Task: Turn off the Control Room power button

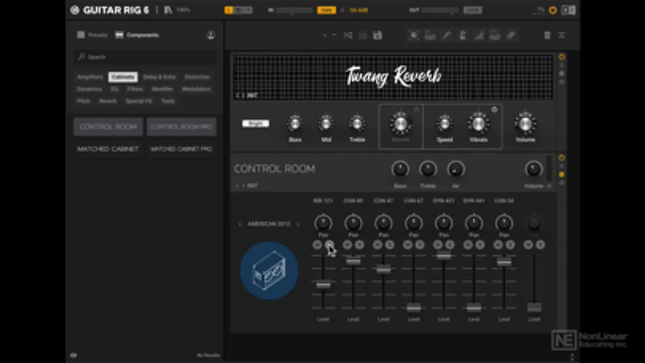Action: point(562,158)
